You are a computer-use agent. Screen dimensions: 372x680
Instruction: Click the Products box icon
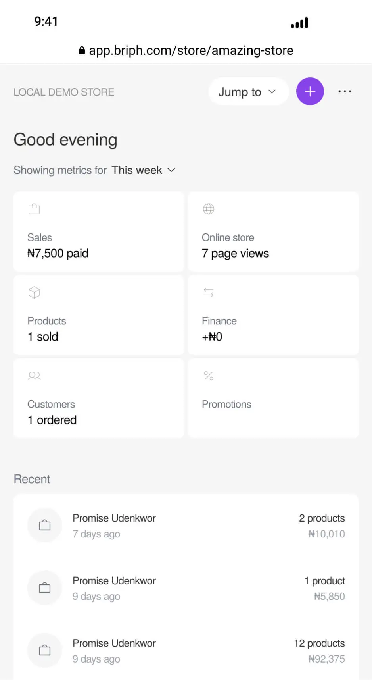pos(35,293)
